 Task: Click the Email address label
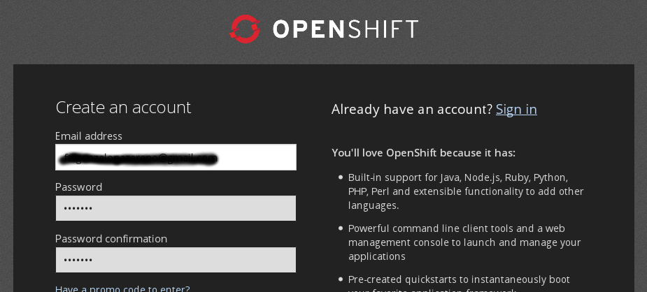tap(89, 136)
